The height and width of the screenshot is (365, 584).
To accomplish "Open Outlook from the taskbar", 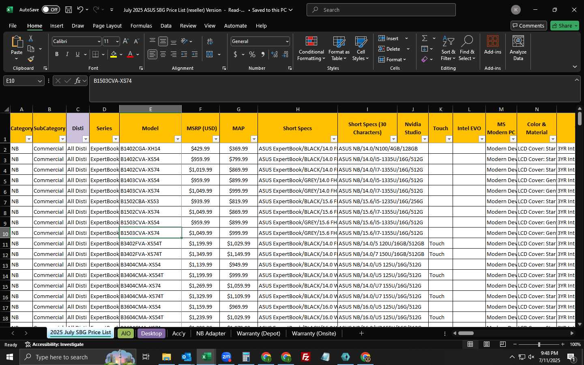I will click(x=187, y=357).
